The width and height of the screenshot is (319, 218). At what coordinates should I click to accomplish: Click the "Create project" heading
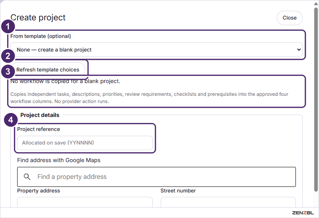[x=38, y=18]
